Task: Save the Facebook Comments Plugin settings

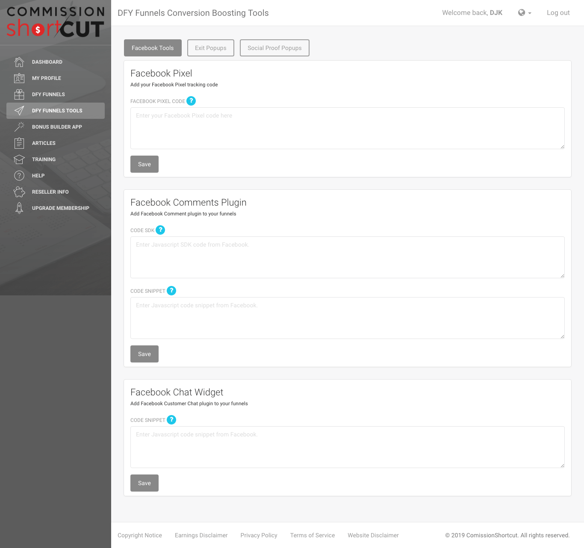Action: point(145,354)
